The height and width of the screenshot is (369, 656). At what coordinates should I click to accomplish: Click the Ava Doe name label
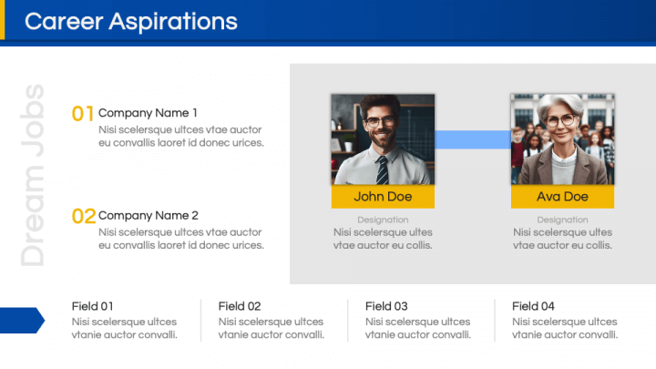(562, 197)
